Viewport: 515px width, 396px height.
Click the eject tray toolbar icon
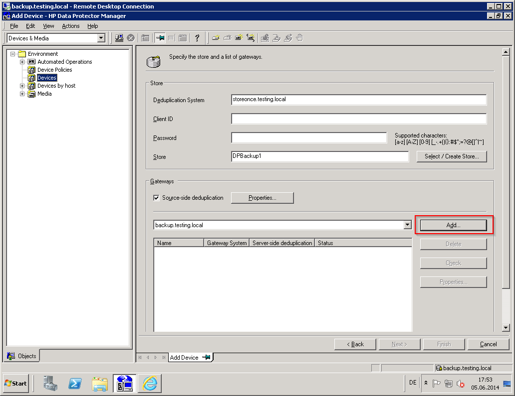click(x=276, y=38)
